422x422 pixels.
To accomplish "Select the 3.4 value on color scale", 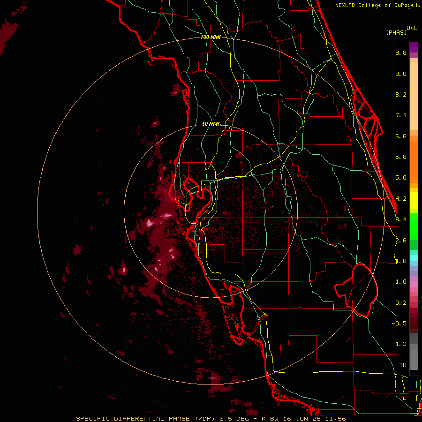I will tap(401, 219).
